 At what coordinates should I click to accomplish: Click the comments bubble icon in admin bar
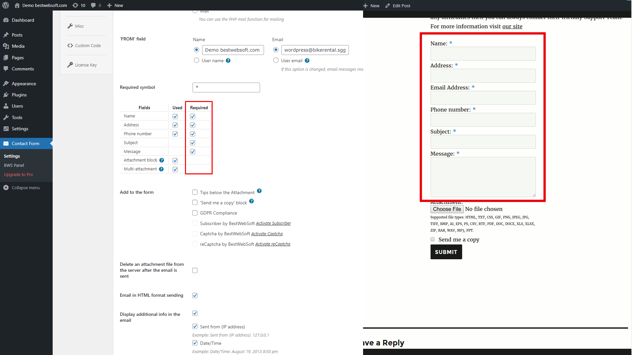pyautogui.click(x=94, y=5)
